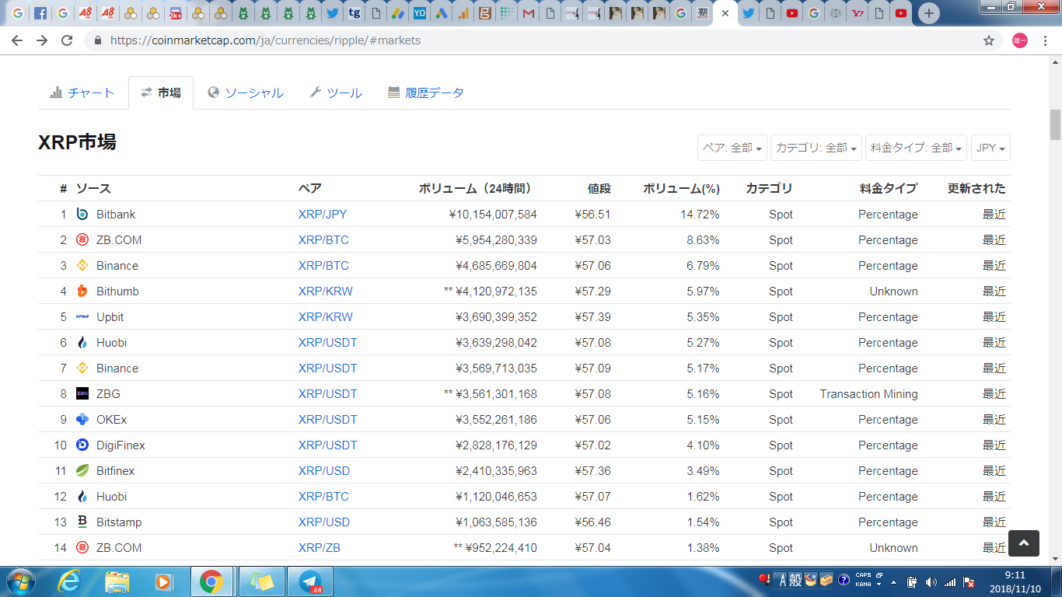Open Windows Media Player in the taskbar
Image resolution: width=1062 pixels, height=597 pixels.
pos(164,581)
